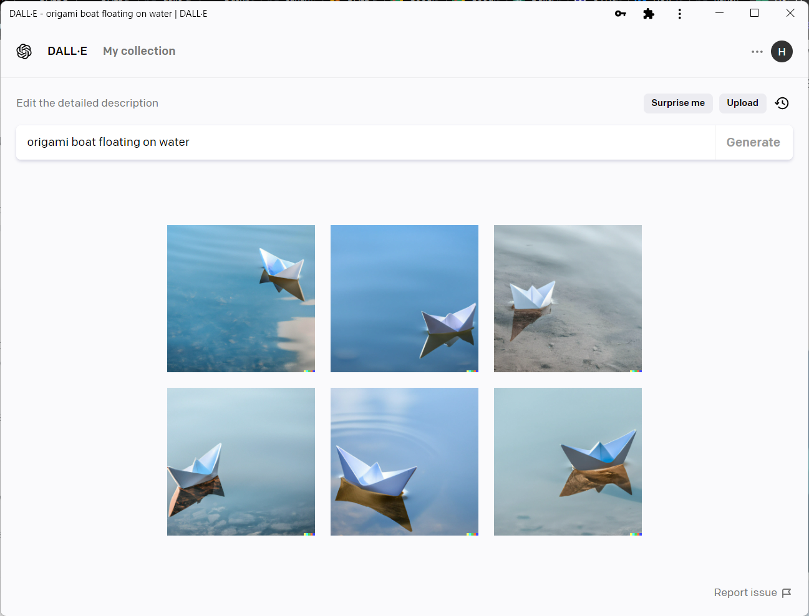
Task: Select the top-middle blue water boat image
Action: (404, 299)
